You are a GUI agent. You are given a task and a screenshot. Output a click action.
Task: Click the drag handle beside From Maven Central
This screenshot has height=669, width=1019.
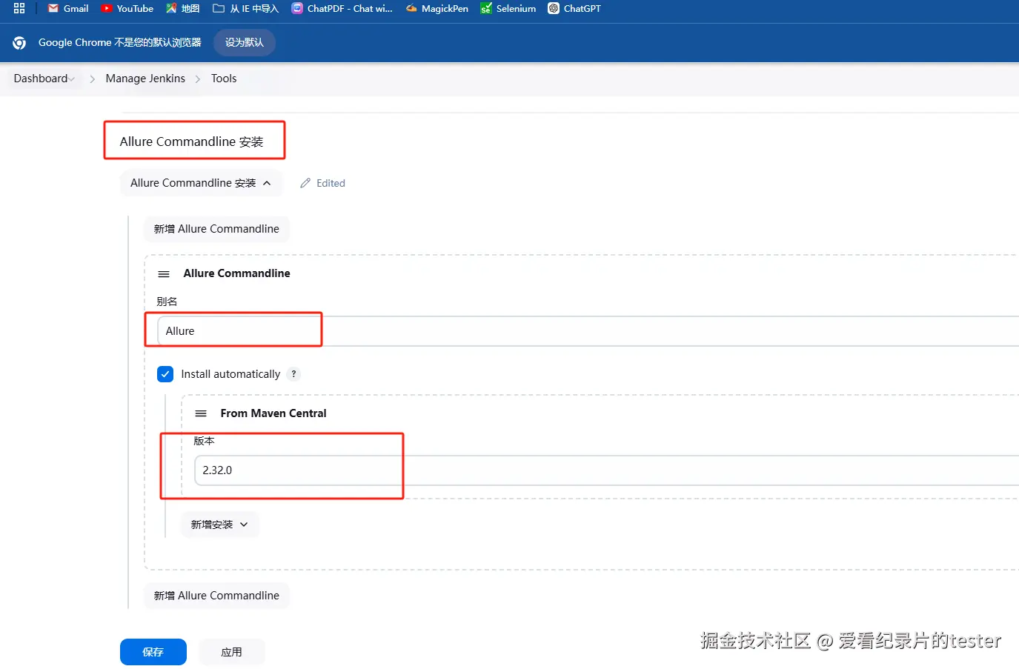201,413
